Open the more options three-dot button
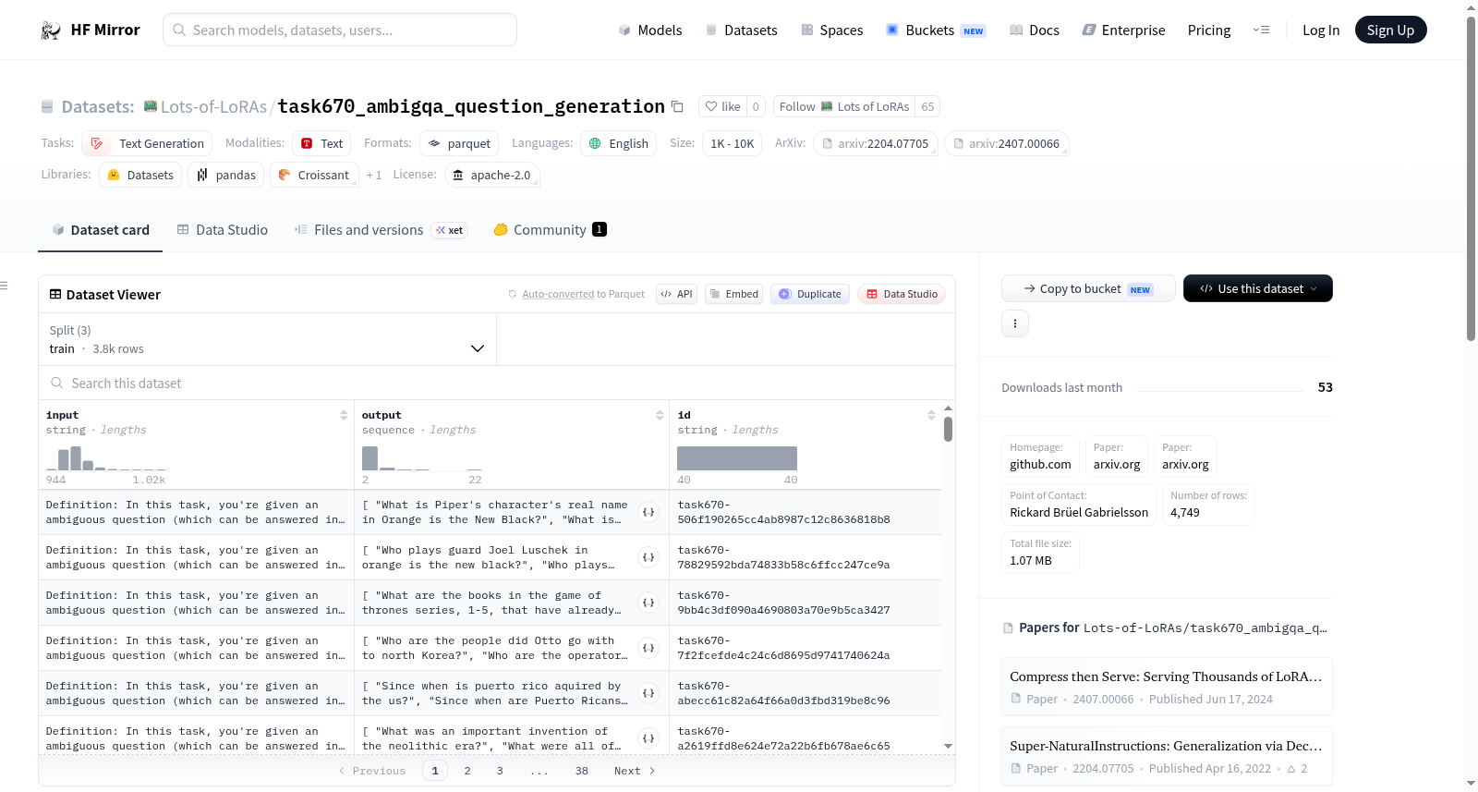 (x=1015, y=323)
